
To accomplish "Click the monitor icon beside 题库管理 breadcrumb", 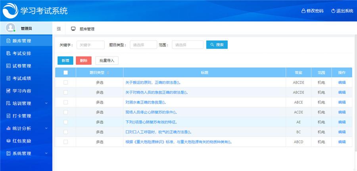I will pyautogui.click(x=73, y=29).
